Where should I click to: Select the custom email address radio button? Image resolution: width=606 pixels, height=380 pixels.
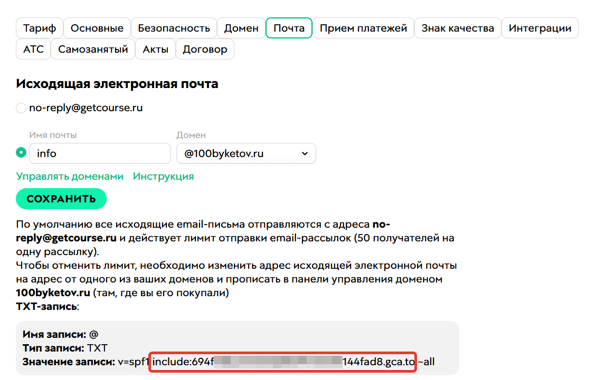[21, 153]
